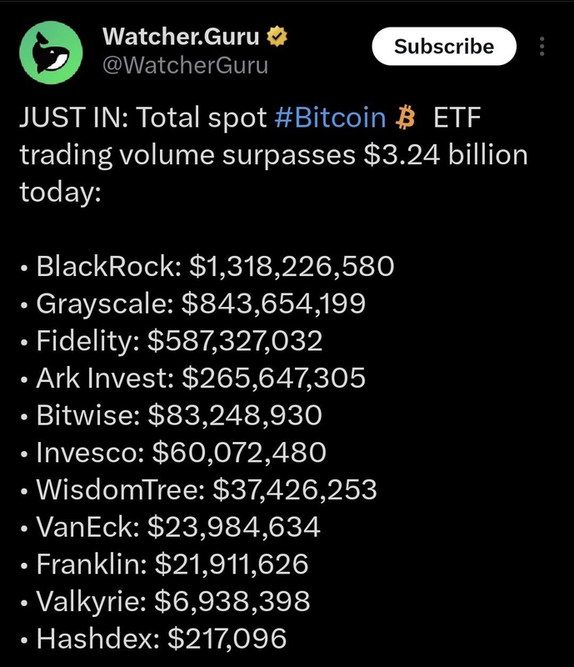Click the Watcher.Guru display name
The image size is (574, 667).
181,37
